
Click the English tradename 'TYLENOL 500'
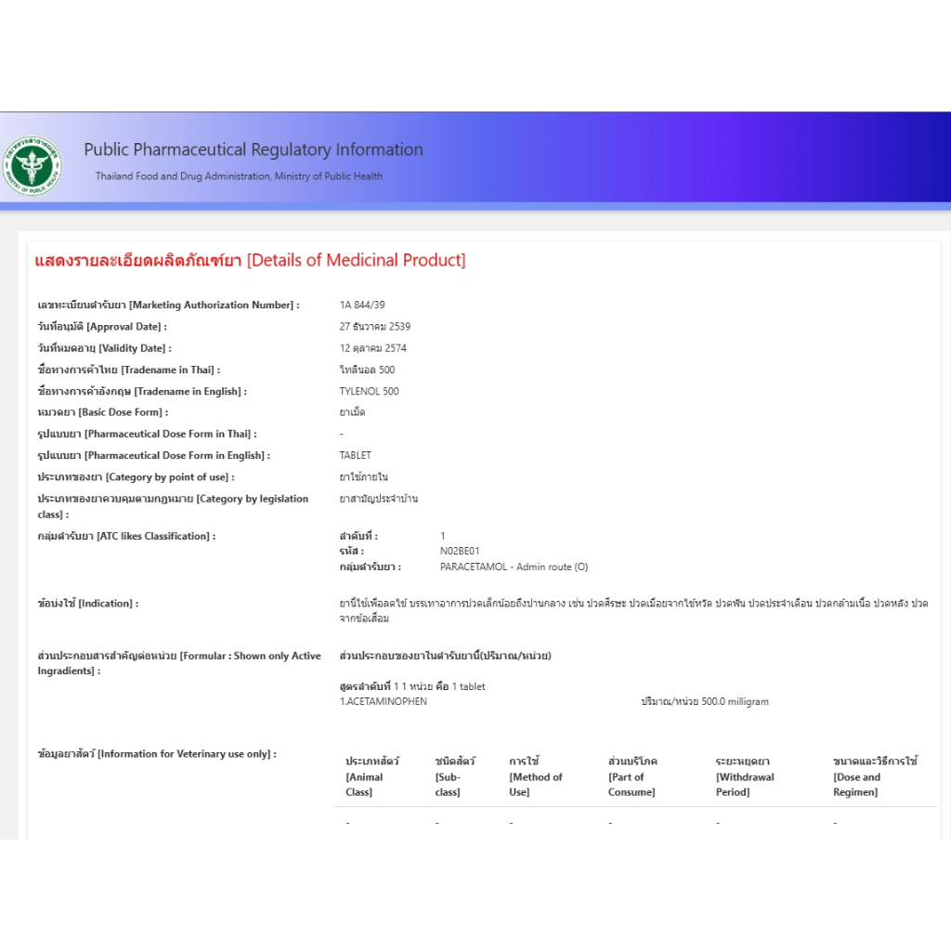coord(369,391)
